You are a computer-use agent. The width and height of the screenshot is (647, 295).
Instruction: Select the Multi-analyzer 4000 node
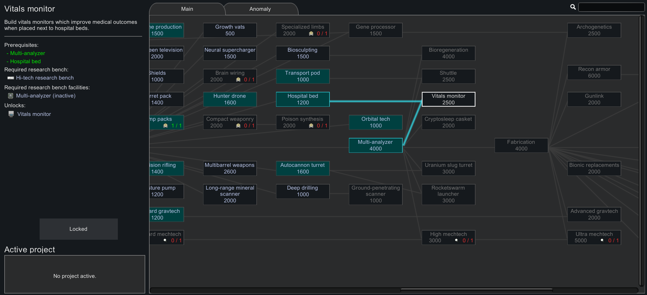click(x=376, y=145)
